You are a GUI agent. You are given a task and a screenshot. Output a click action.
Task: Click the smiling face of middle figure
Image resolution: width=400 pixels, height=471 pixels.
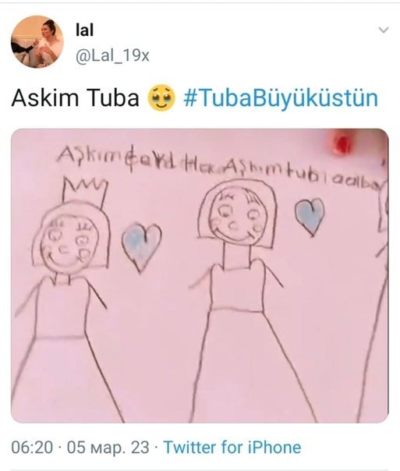click(x=237, y=218)
